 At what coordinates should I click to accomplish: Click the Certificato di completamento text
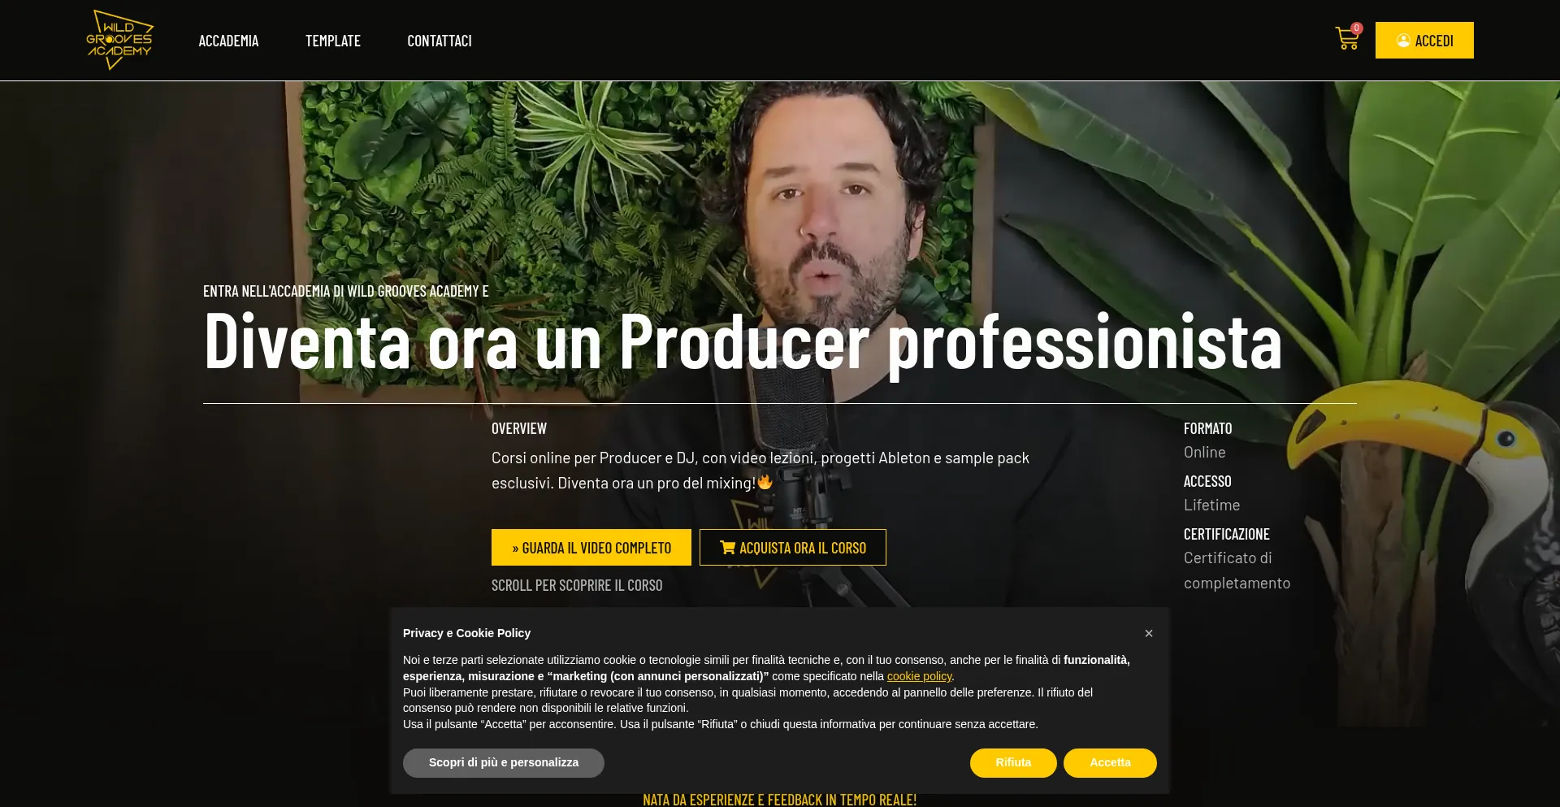pos(1237,571)
